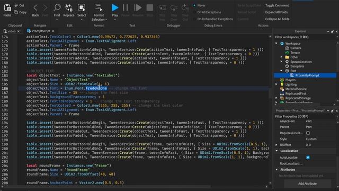The height and width of the screenshot is (191, 339).
Task: Click the Step Over debugger icon
Action: (x=174, y=8)
